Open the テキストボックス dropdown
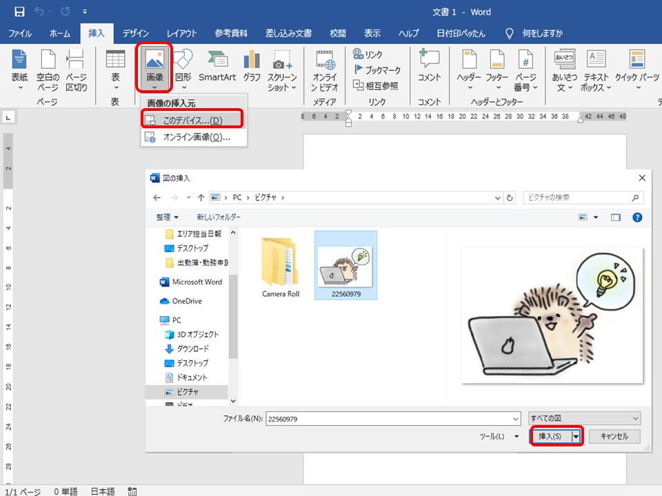The height and width of the screenshot is (496, 662). tap(596, 70)
